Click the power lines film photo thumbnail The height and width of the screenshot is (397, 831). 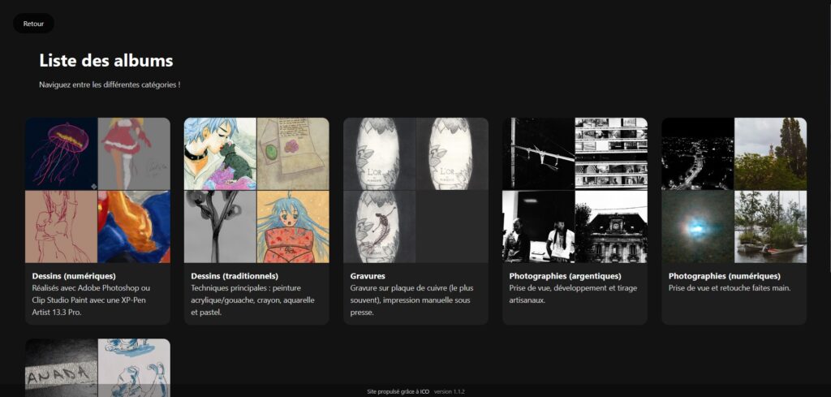(538, 153)
